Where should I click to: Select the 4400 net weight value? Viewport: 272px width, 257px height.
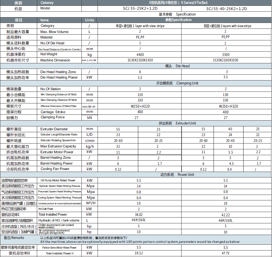point(140,55)
